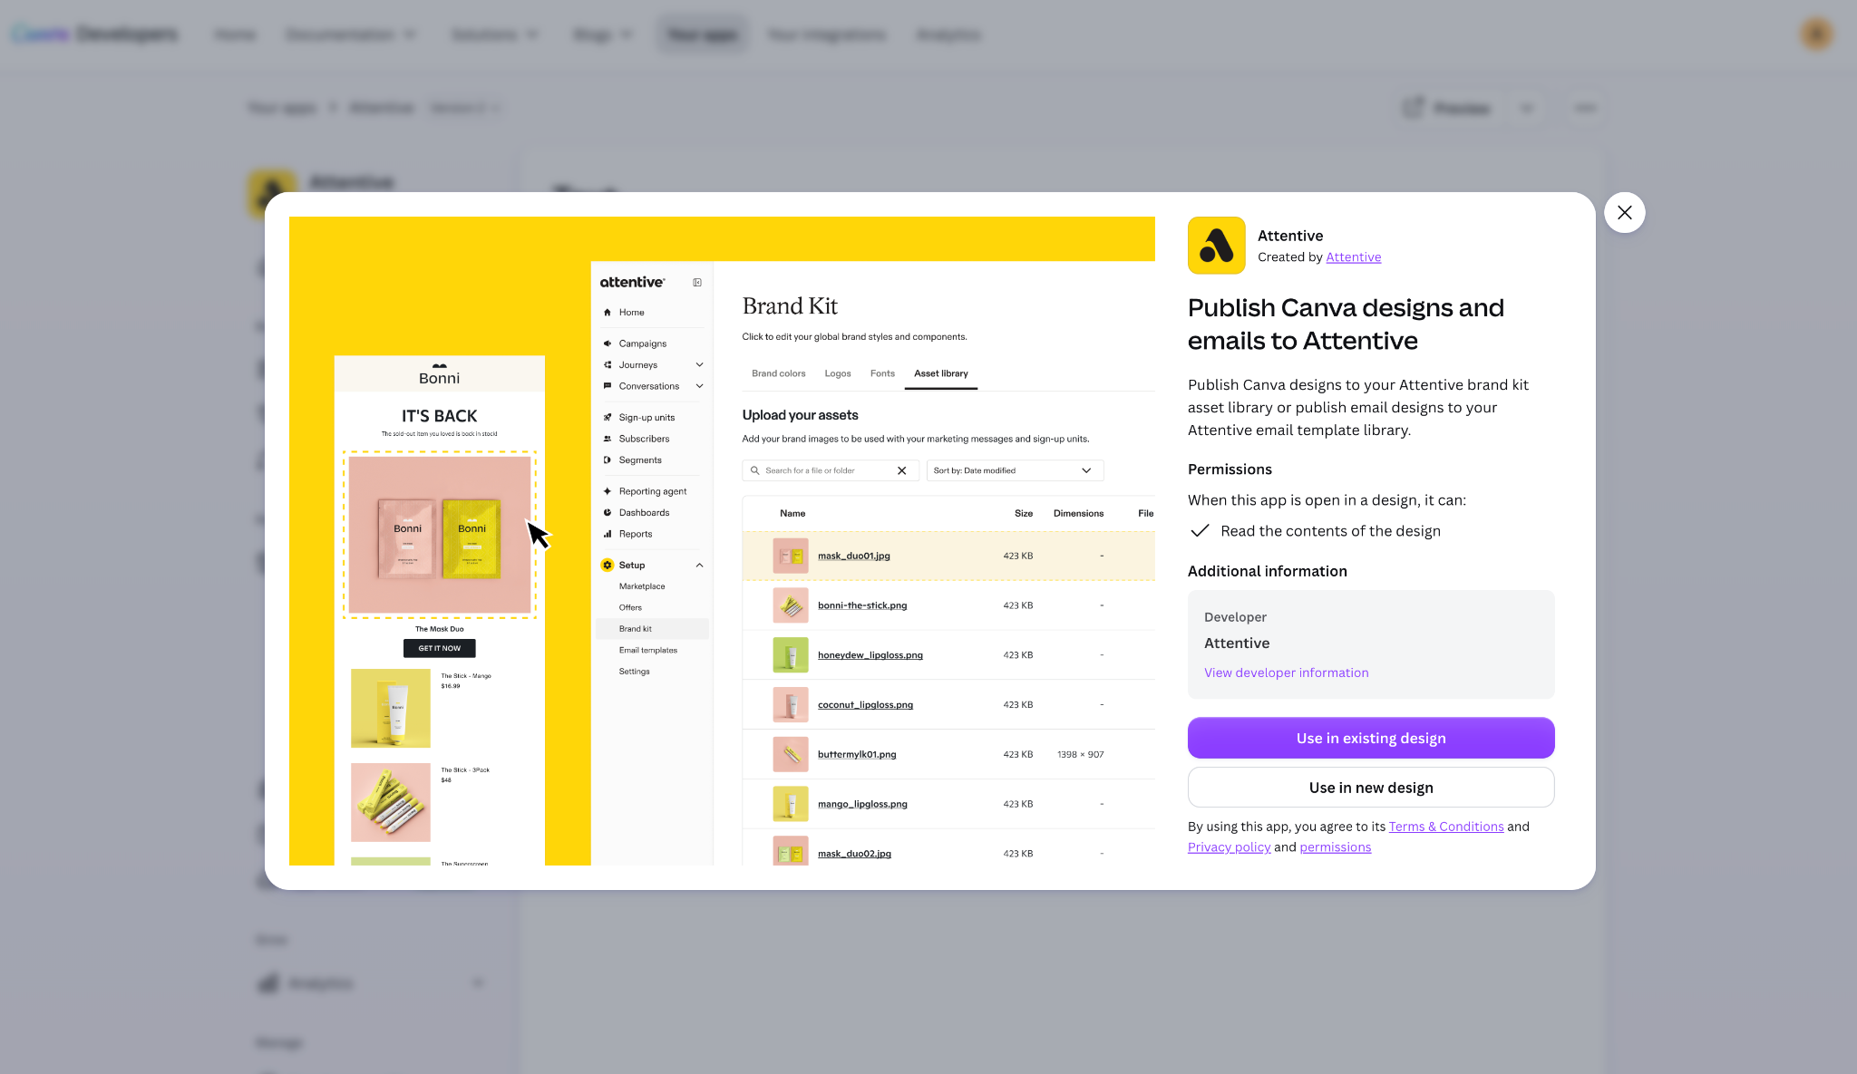The image size is (1857, 1074).
Task: Open the bonni-the-stick.png file name
Action: pyautogui.click(x=861, y=605)
